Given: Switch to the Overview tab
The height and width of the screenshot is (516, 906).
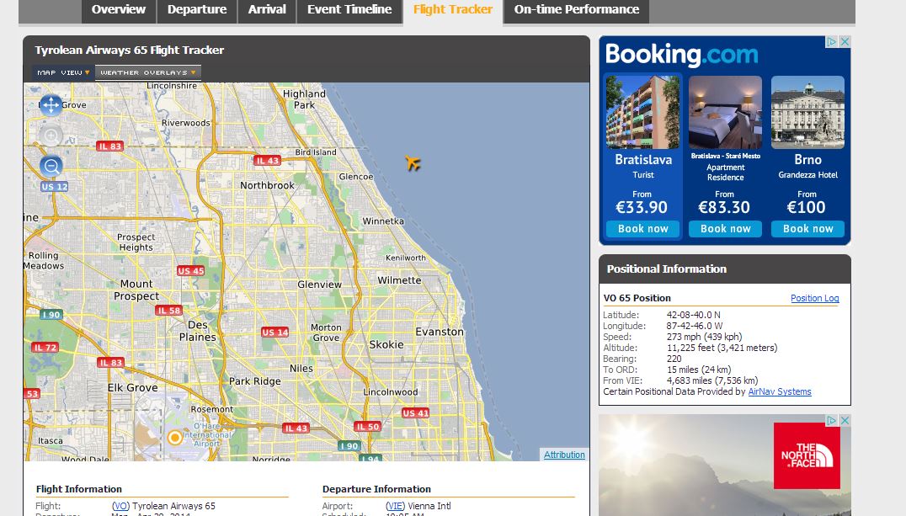Looking at the screenshot, I should (x=119, y=10).
